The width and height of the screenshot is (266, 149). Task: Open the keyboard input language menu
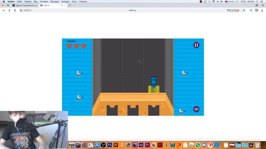pos(232,2)
